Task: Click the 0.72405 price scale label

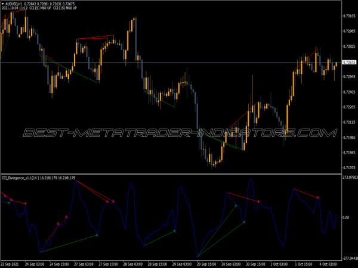Action: click(x=349, y=92)
